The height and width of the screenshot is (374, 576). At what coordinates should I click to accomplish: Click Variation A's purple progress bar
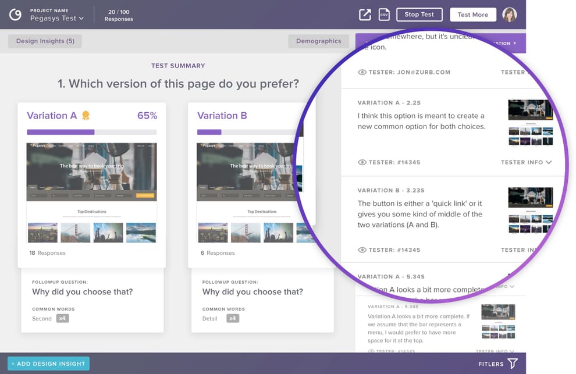point(61,132)
